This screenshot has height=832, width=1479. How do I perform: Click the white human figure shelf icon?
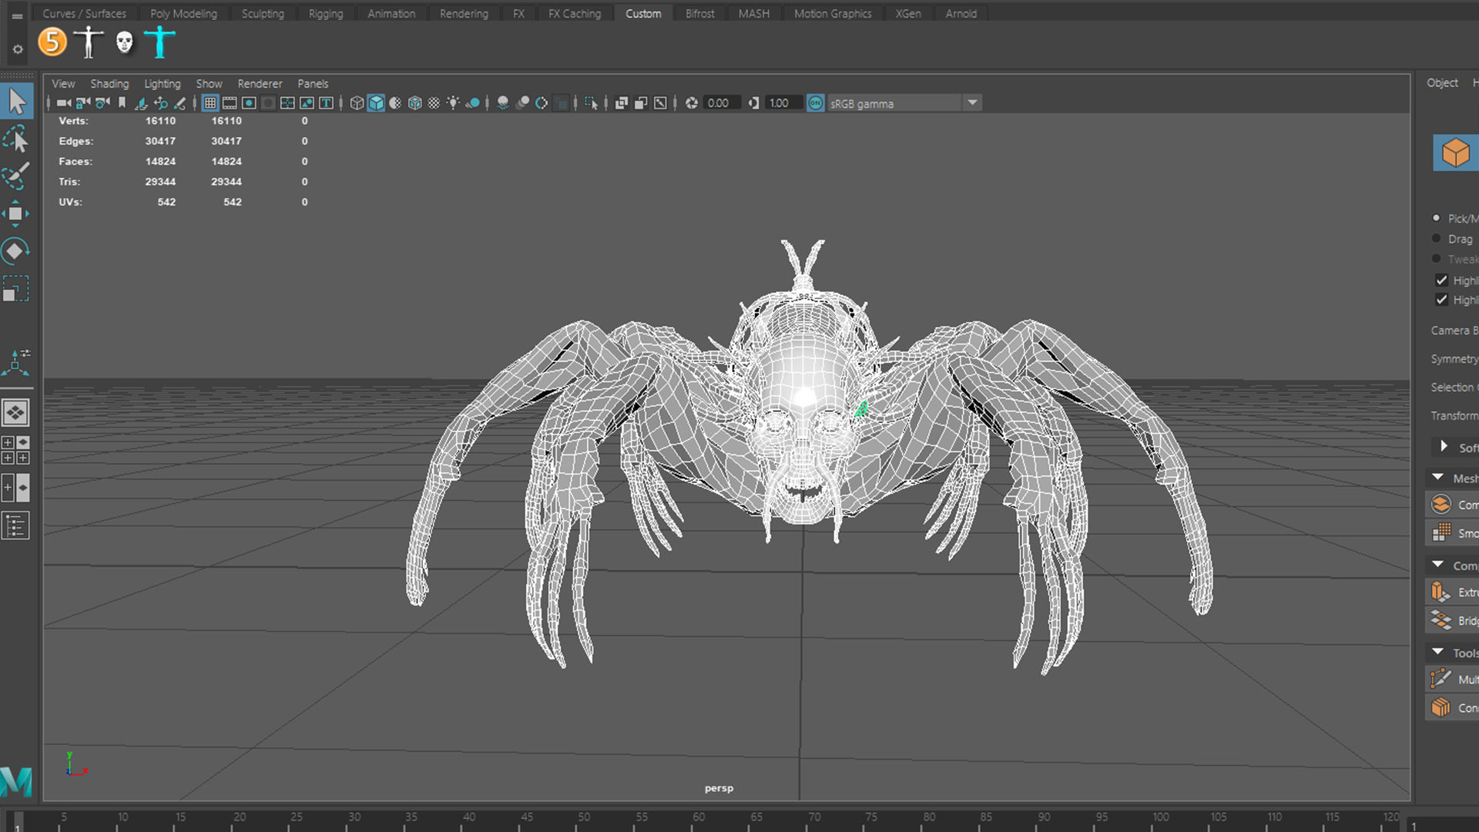point(89,42)
